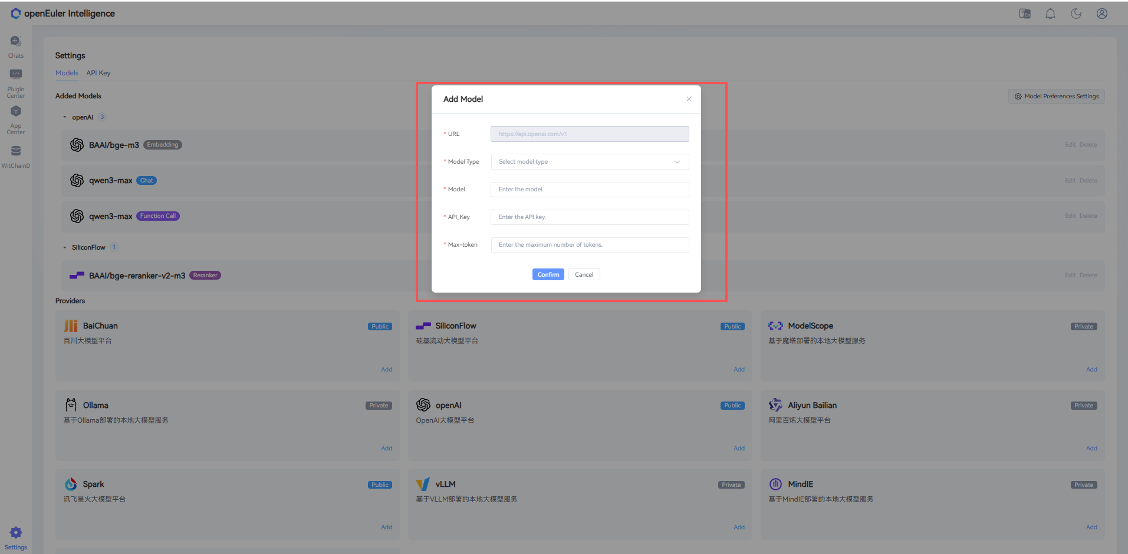Click the API_Key input field
This screenshot has height=554, width=1128.
[590, 217]
